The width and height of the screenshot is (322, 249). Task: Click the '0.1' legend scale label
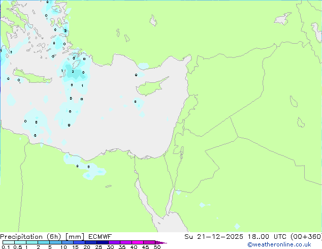point(6,247)
